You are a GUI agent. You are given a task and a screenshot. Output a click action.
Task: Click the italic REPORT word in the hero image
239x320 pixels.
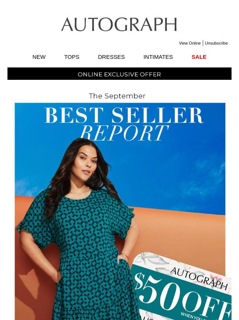click(124, 133)
